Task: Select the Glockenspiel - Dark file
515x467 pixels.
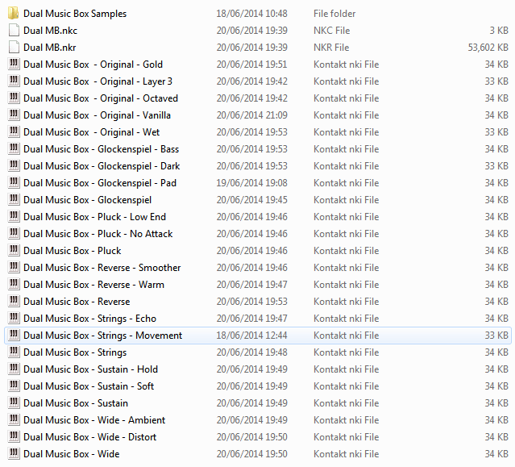Action: pyautogui.click(x=102, y=166)
